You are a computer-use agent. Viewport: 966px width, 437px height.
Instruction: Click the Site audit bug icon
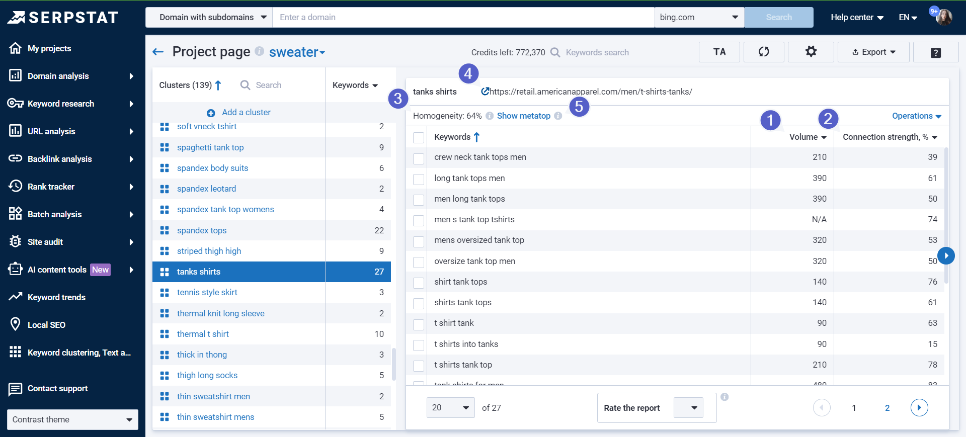(x=16, y=242)
